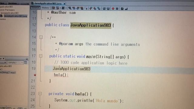Screen dimensions: 194x109
Task: Click the main method name on line 17
Action: (x=91, y=57)
